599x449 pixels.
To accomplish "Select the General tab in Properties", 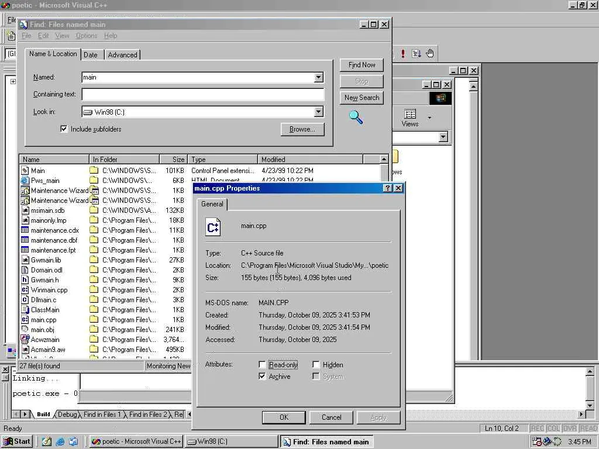I will click(212, 204).
